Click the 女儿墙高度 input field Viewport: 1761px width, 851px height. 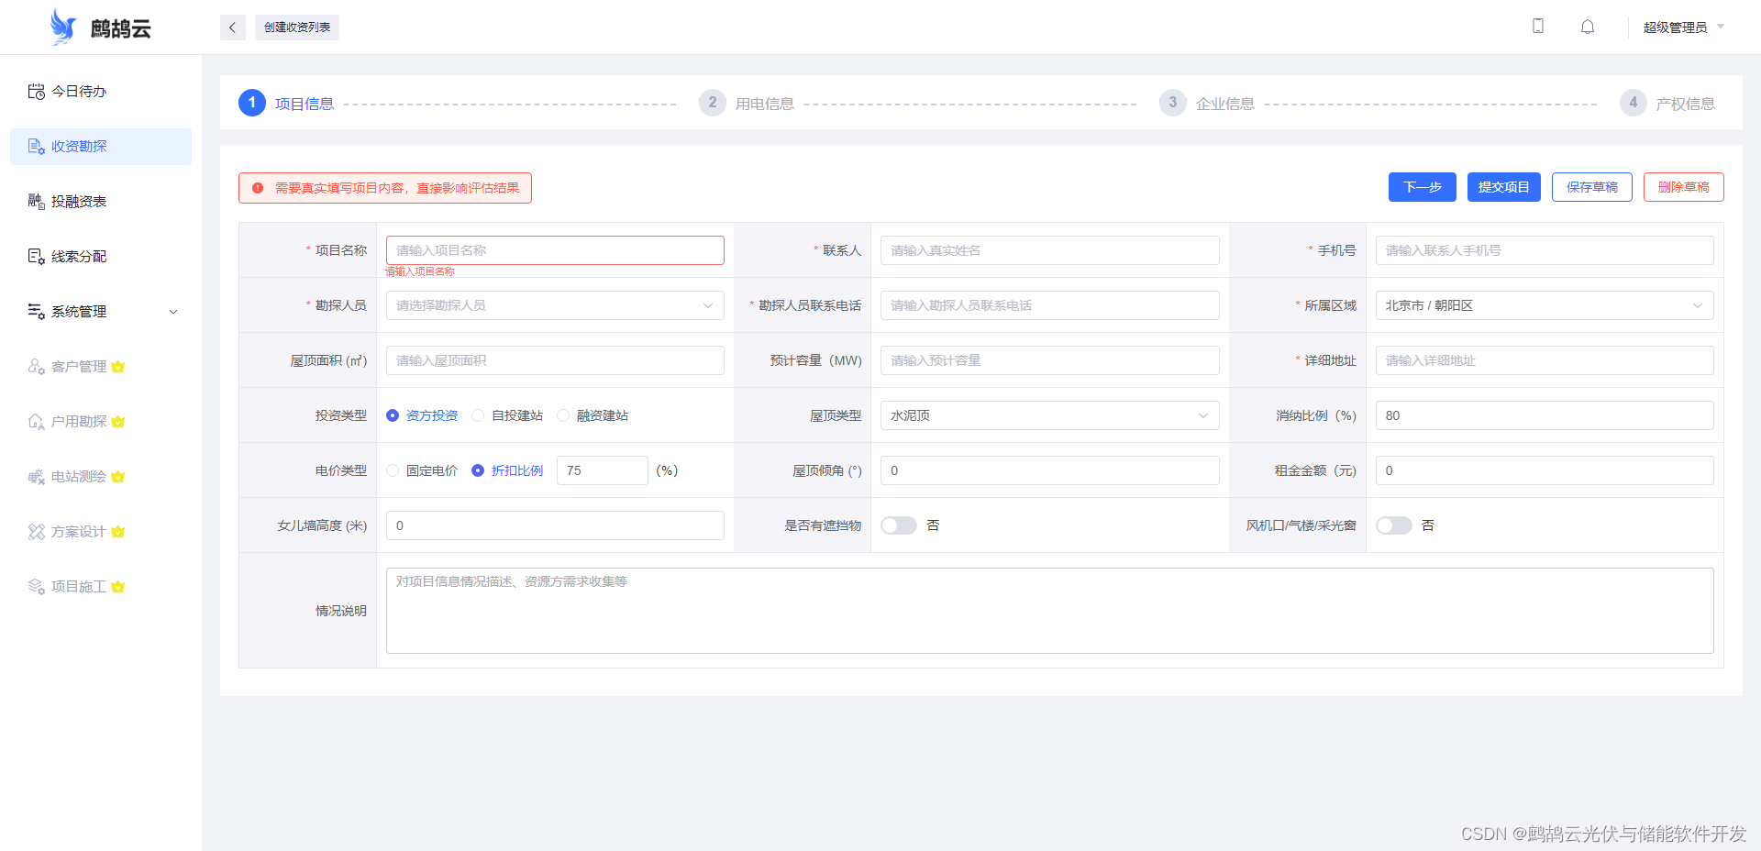click(555, 525)
